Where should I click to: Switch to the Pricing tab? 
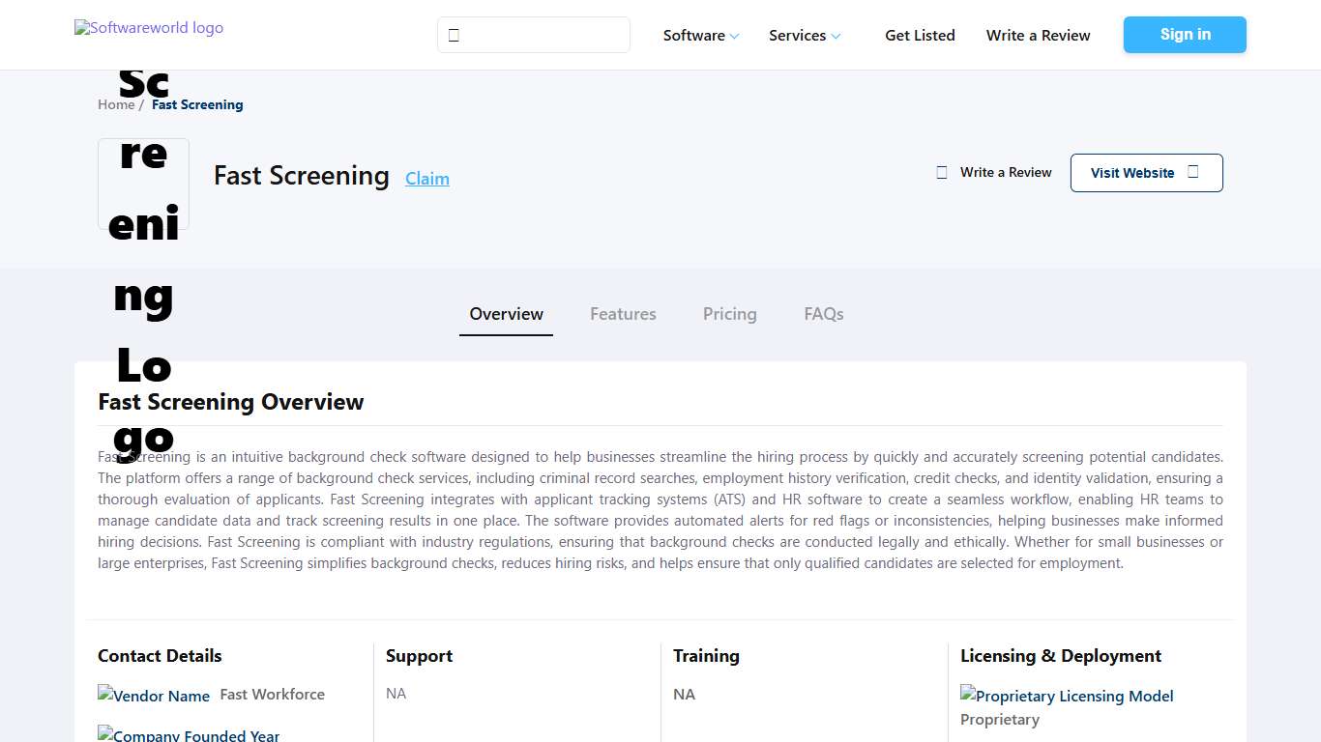(x=729, y=314)
